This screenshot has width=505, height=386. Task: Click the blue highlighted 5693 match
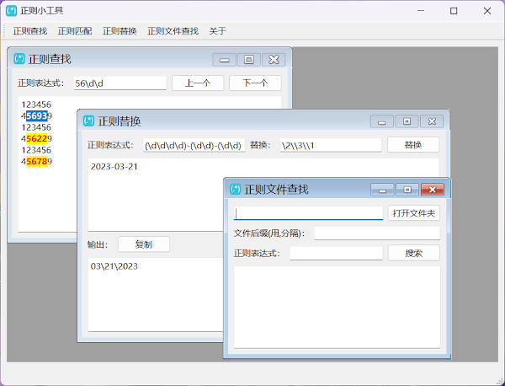[x=37, y=115]
